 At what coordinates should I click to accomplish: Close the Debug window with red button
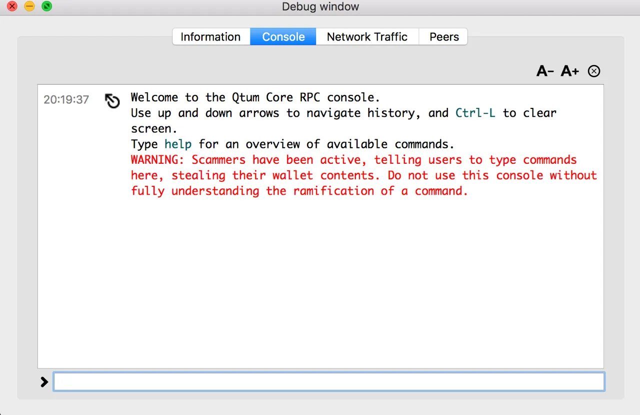point(12,6)
